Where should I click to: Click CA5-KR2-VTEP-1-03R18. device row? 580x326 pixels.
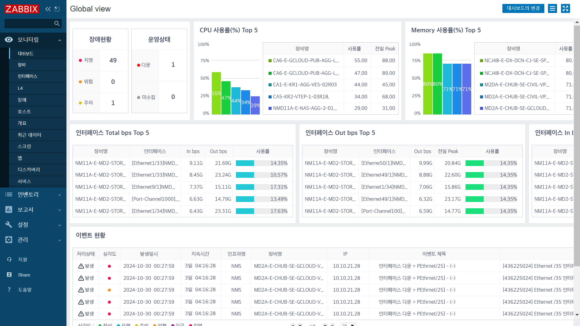tap(330, 97)
